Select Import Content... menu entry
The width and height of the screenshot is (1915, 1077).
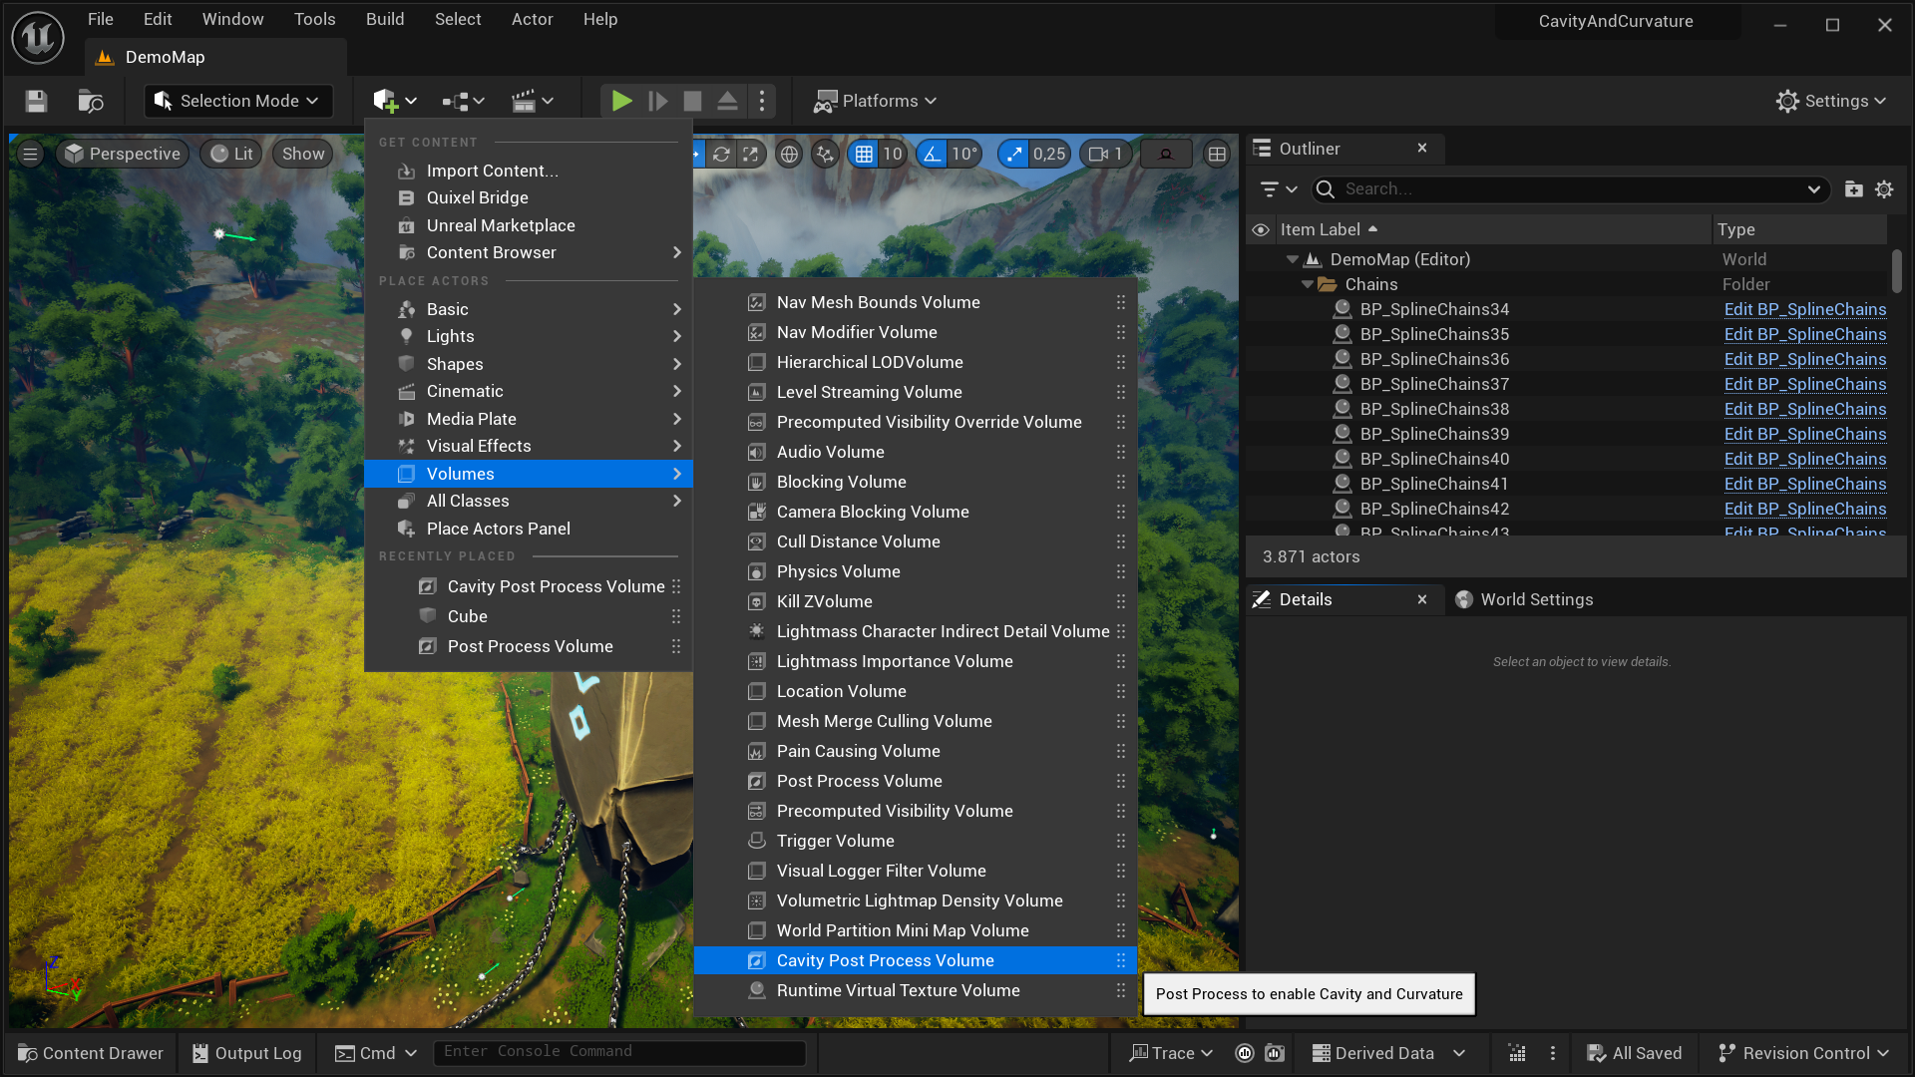click(x=529, y=171)
